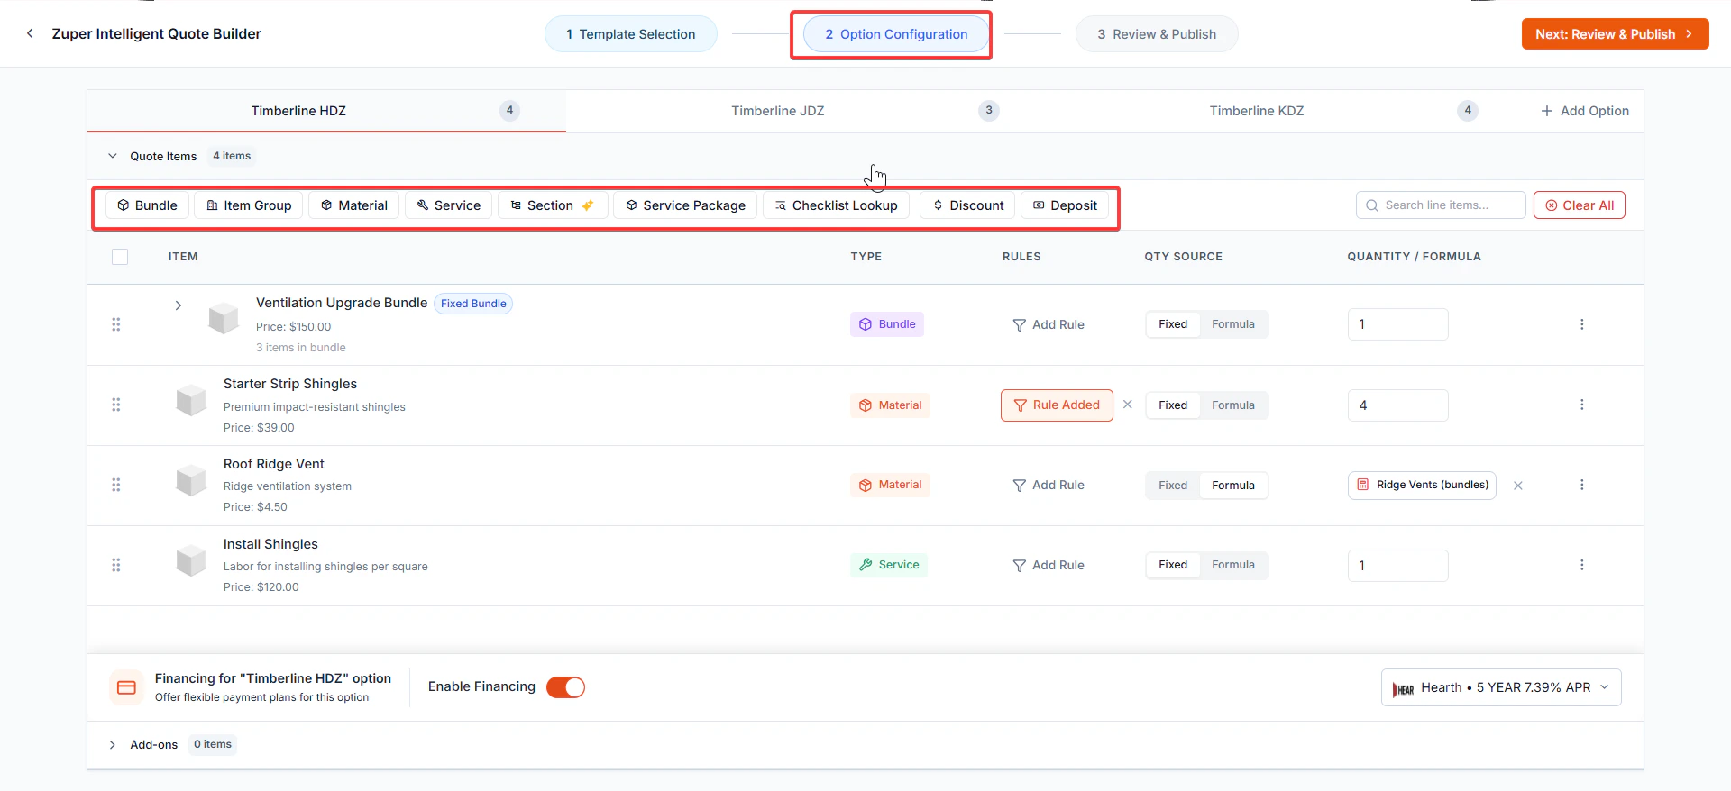This screenshot has height=791, width=1731.
Task: Add a Service line item
Action: click(x=448, y=205)
